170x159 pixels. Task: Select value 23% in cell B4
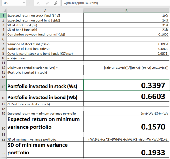(x=126, y=30)
